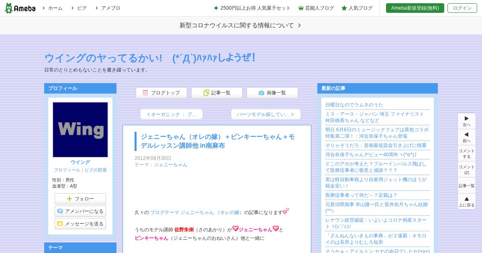This screenshot has height=253, width=482.
Task: Open the ウイング profile name link
Action: [x=80, y=162]
